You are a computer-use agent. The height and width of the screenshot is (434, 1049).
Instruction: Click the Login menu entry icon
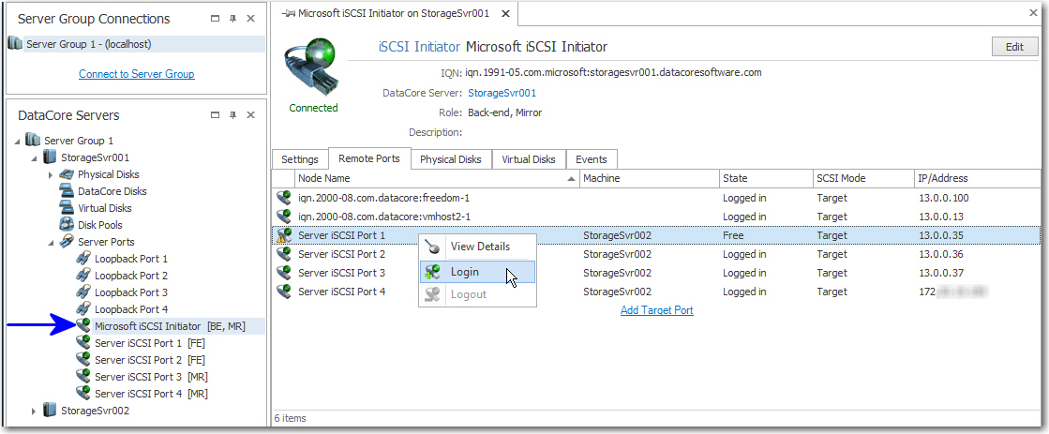click(x=433, y=272)
